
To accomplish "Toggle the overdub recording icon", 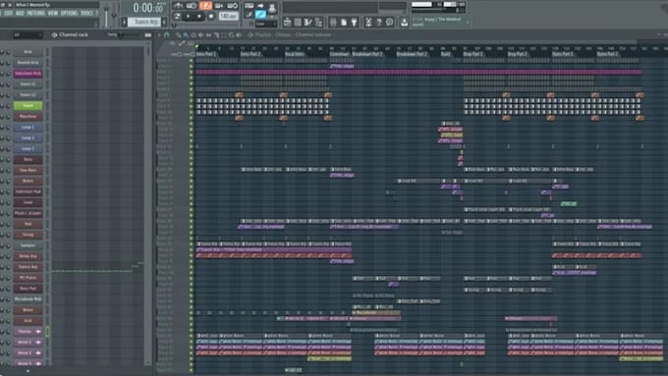I will tap(219, 6).
